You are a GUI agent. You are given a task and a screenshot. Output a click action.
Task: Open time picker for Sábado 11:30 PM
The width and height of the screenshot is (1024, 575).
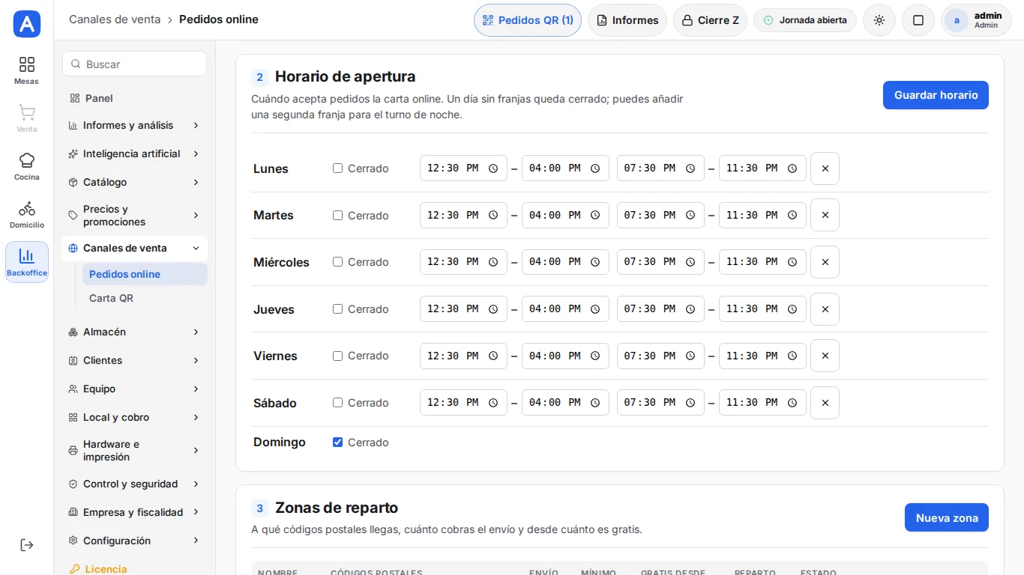coord(792,403)
